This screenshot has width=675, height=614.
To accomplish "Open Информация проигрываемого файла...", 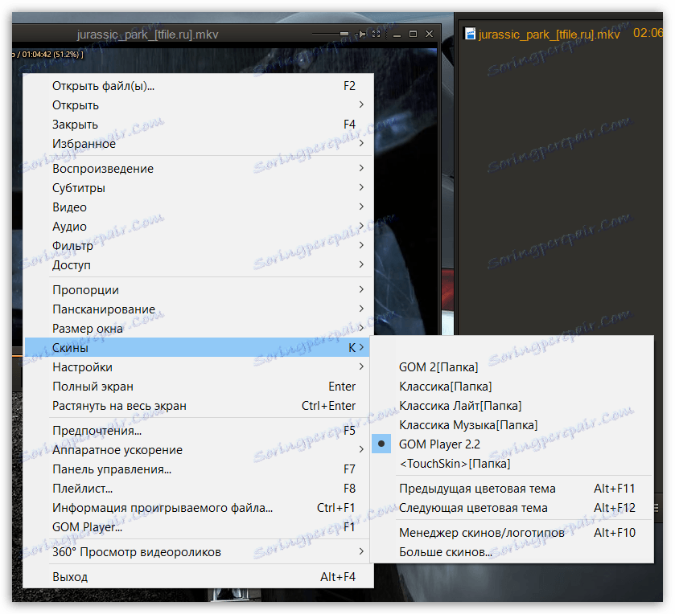I will [198, 508].
